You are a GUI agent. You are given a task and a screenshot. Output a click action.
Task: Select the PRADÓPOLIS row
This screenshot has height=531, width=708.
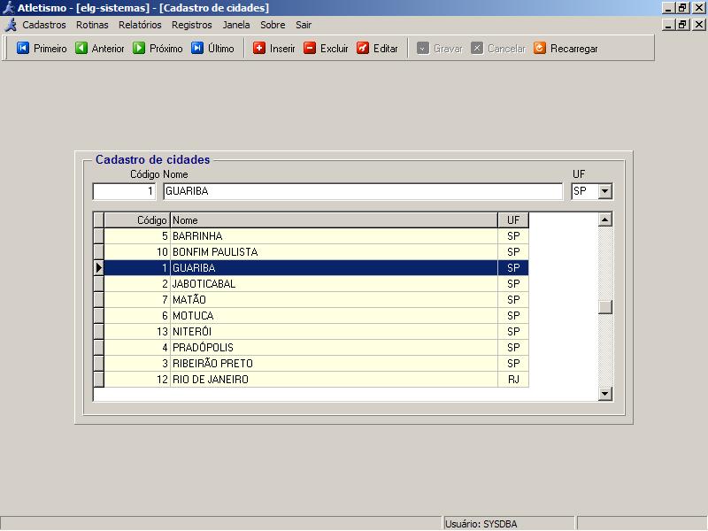pyautogui.click(x=312, y=347)
